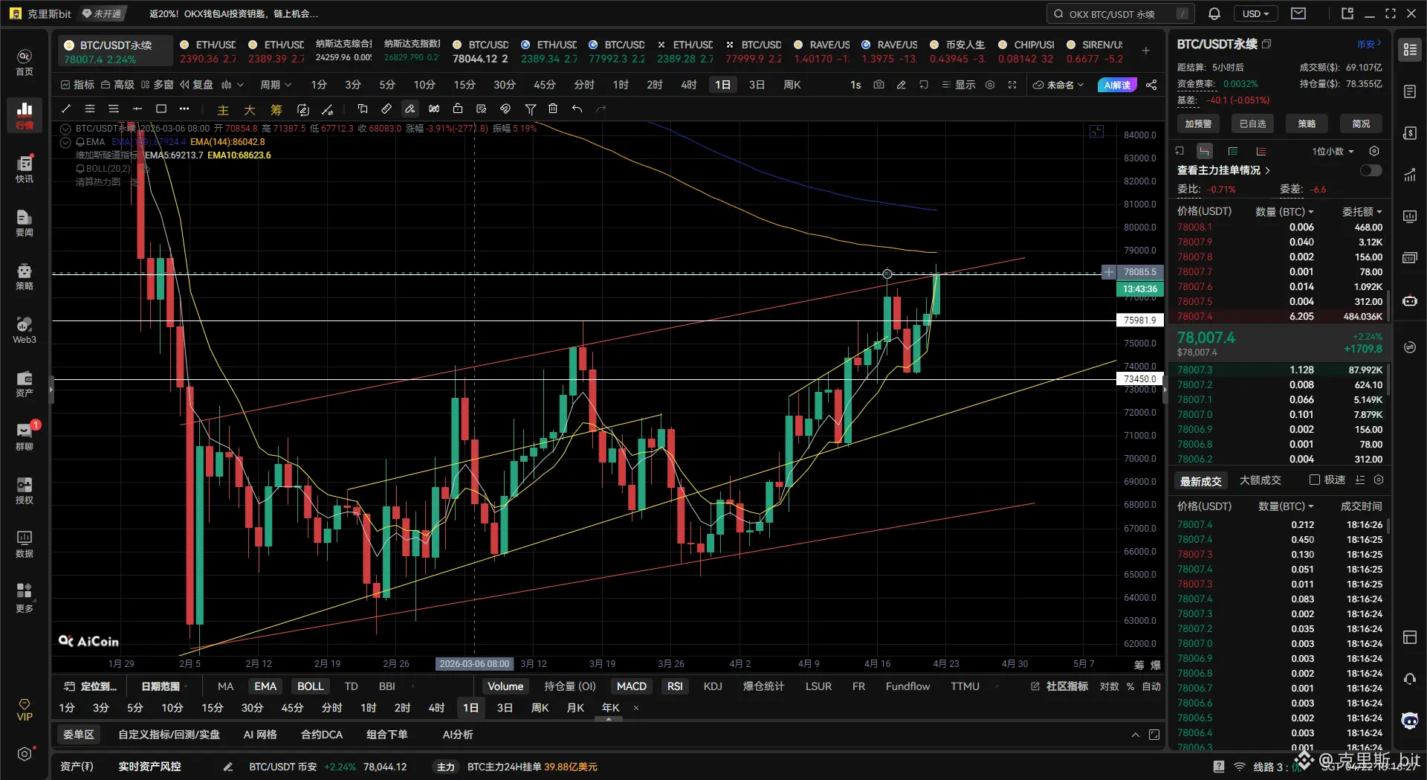Viewport: 1427px width, 780px height.
Task: Click the AI解读 button
Action: point(1117,85)
